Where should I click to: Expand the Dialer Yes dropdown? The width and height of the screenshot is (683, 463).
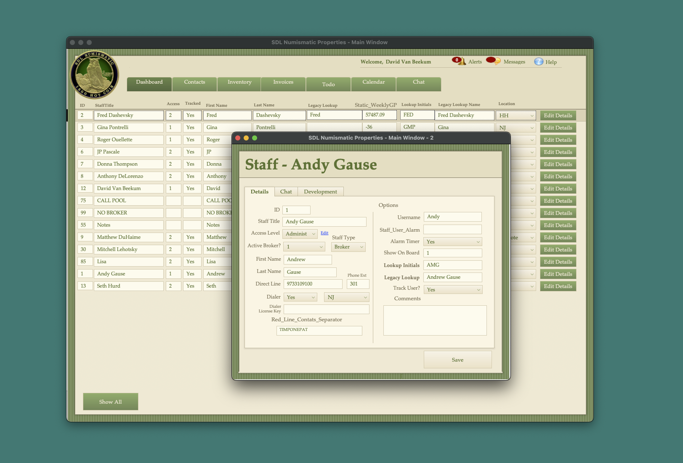[300, 297]
